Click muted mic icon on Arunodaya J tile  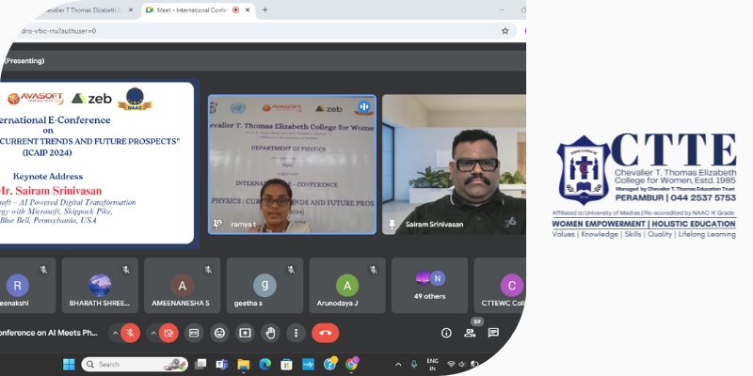[374, 270]
